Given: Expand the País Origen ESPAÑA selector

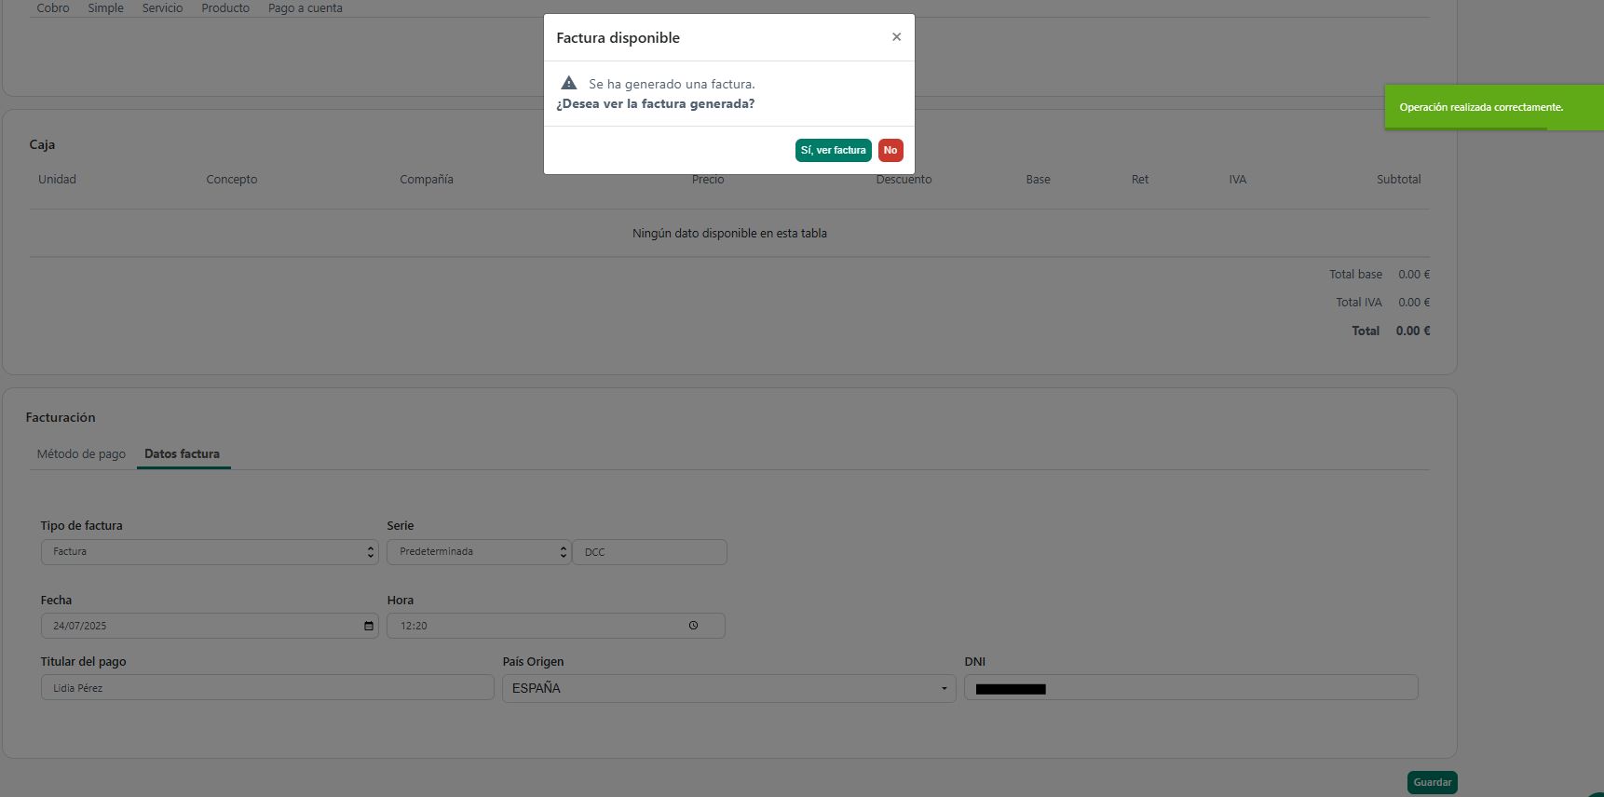Looking at the screenshot, I should coord(729,688).
